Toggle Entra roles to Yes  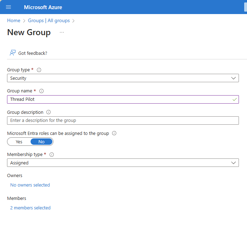(19, 142)
